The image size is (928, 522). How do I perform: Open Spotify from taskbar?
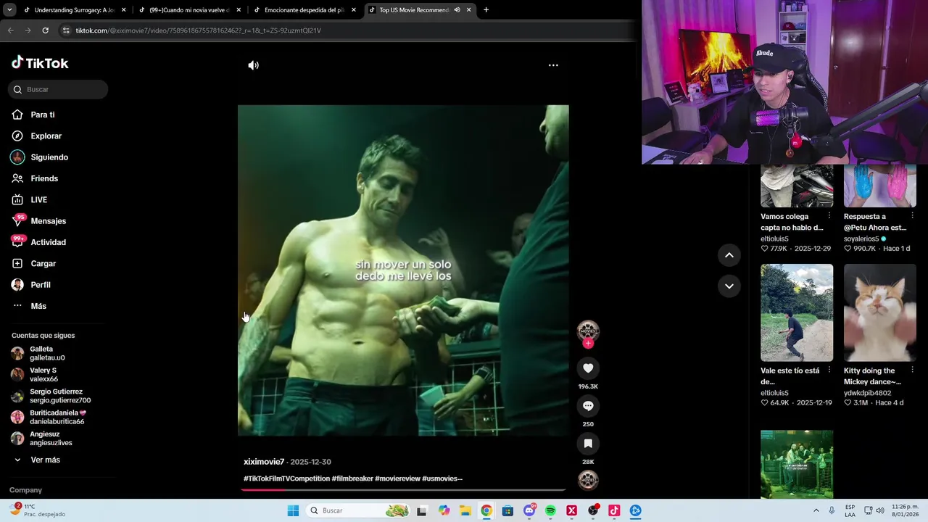pos(550,510)
